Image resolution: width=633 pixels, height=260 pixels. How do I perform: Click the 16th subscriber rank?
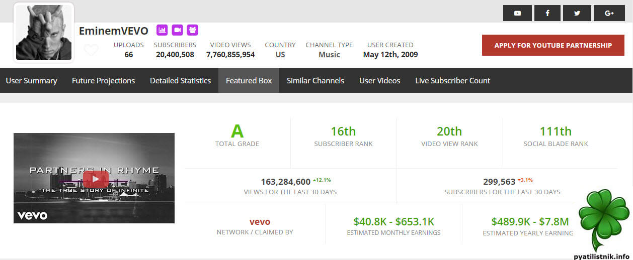tap(343, 132)
